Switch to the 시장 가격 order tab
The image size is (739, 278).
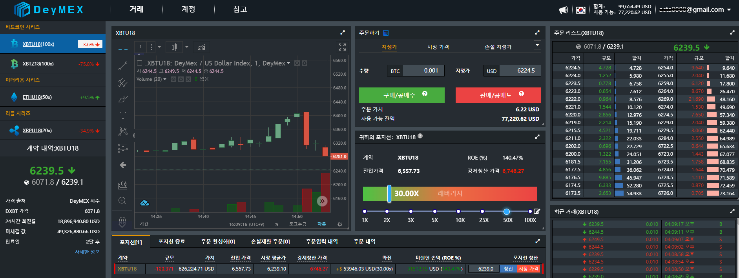point(438,47)
